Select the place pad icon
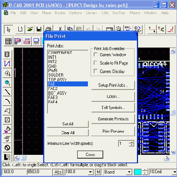177x177 pixels. pyautogui.click(x=7, y=73)
